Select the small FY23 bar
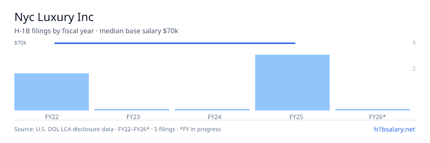The image size is (430, 143). click(132, 110)
